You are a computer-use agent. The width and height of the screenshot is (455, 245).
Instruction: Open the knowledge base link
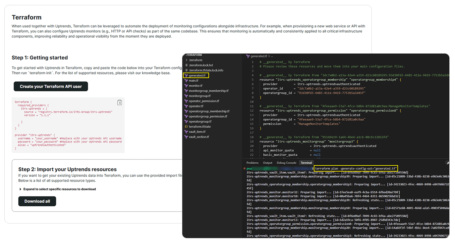(x=154, y=73)
